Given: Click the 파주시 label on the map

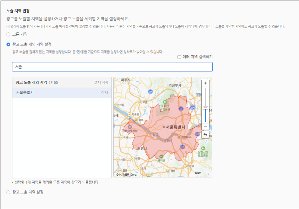Looking at the screenshot, I should [x=126, y=80].
